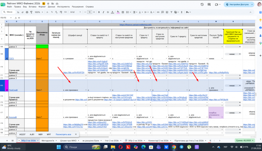Open Telegram from taskbar
This screenshot has width=262, height=151.
181,147
